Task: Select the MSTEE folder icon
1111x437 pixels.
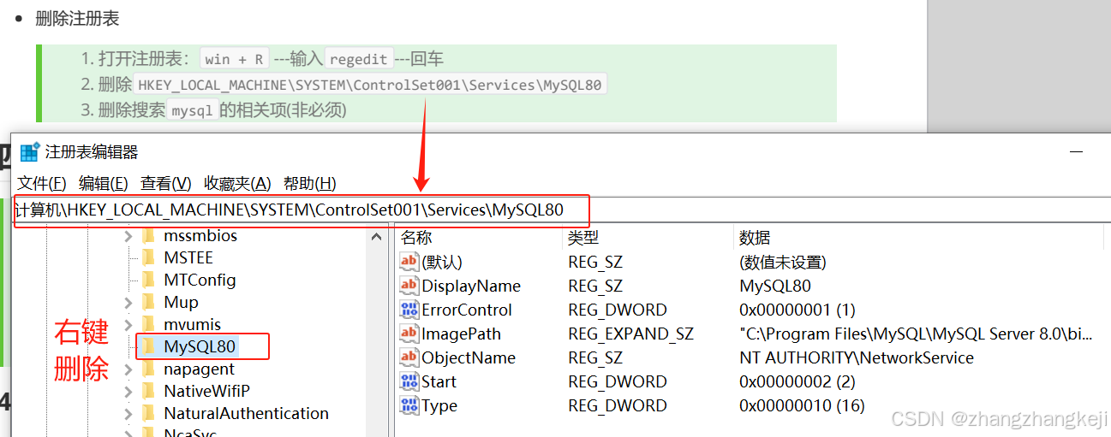Action: (x=148, y=257)
